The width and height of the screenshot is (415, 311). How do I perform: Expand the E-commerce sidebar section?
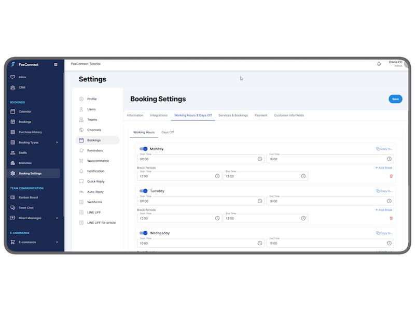pyautogui.click(x=57, y=242)
